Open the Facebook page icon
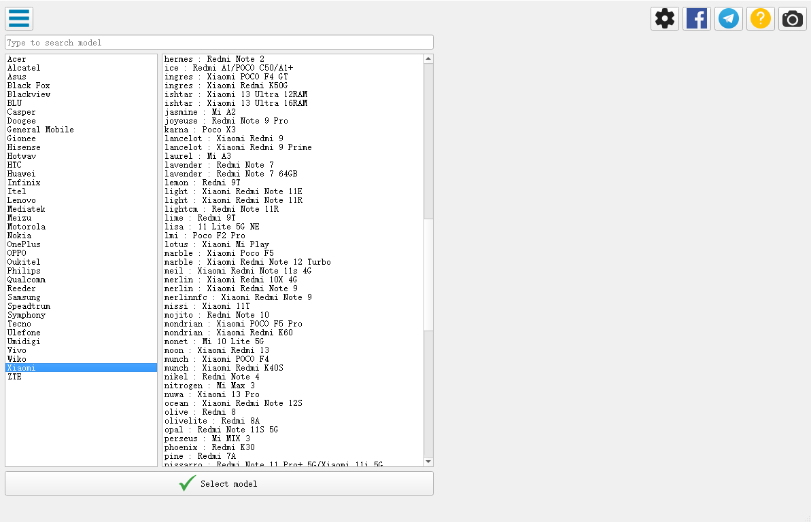Screen dimensions: 811x522 pyautogui.click(x=697, y=18)
